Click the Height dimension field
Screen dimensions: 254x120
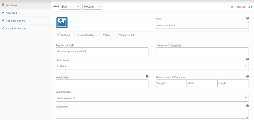pos(233,83)
